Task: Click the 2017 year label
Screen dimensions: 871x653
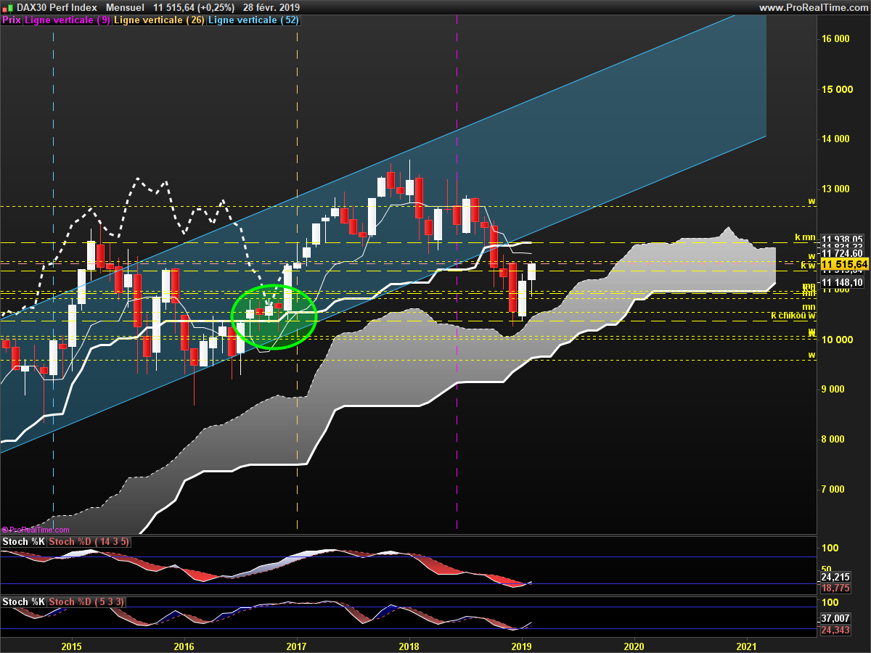Action: 297,646
